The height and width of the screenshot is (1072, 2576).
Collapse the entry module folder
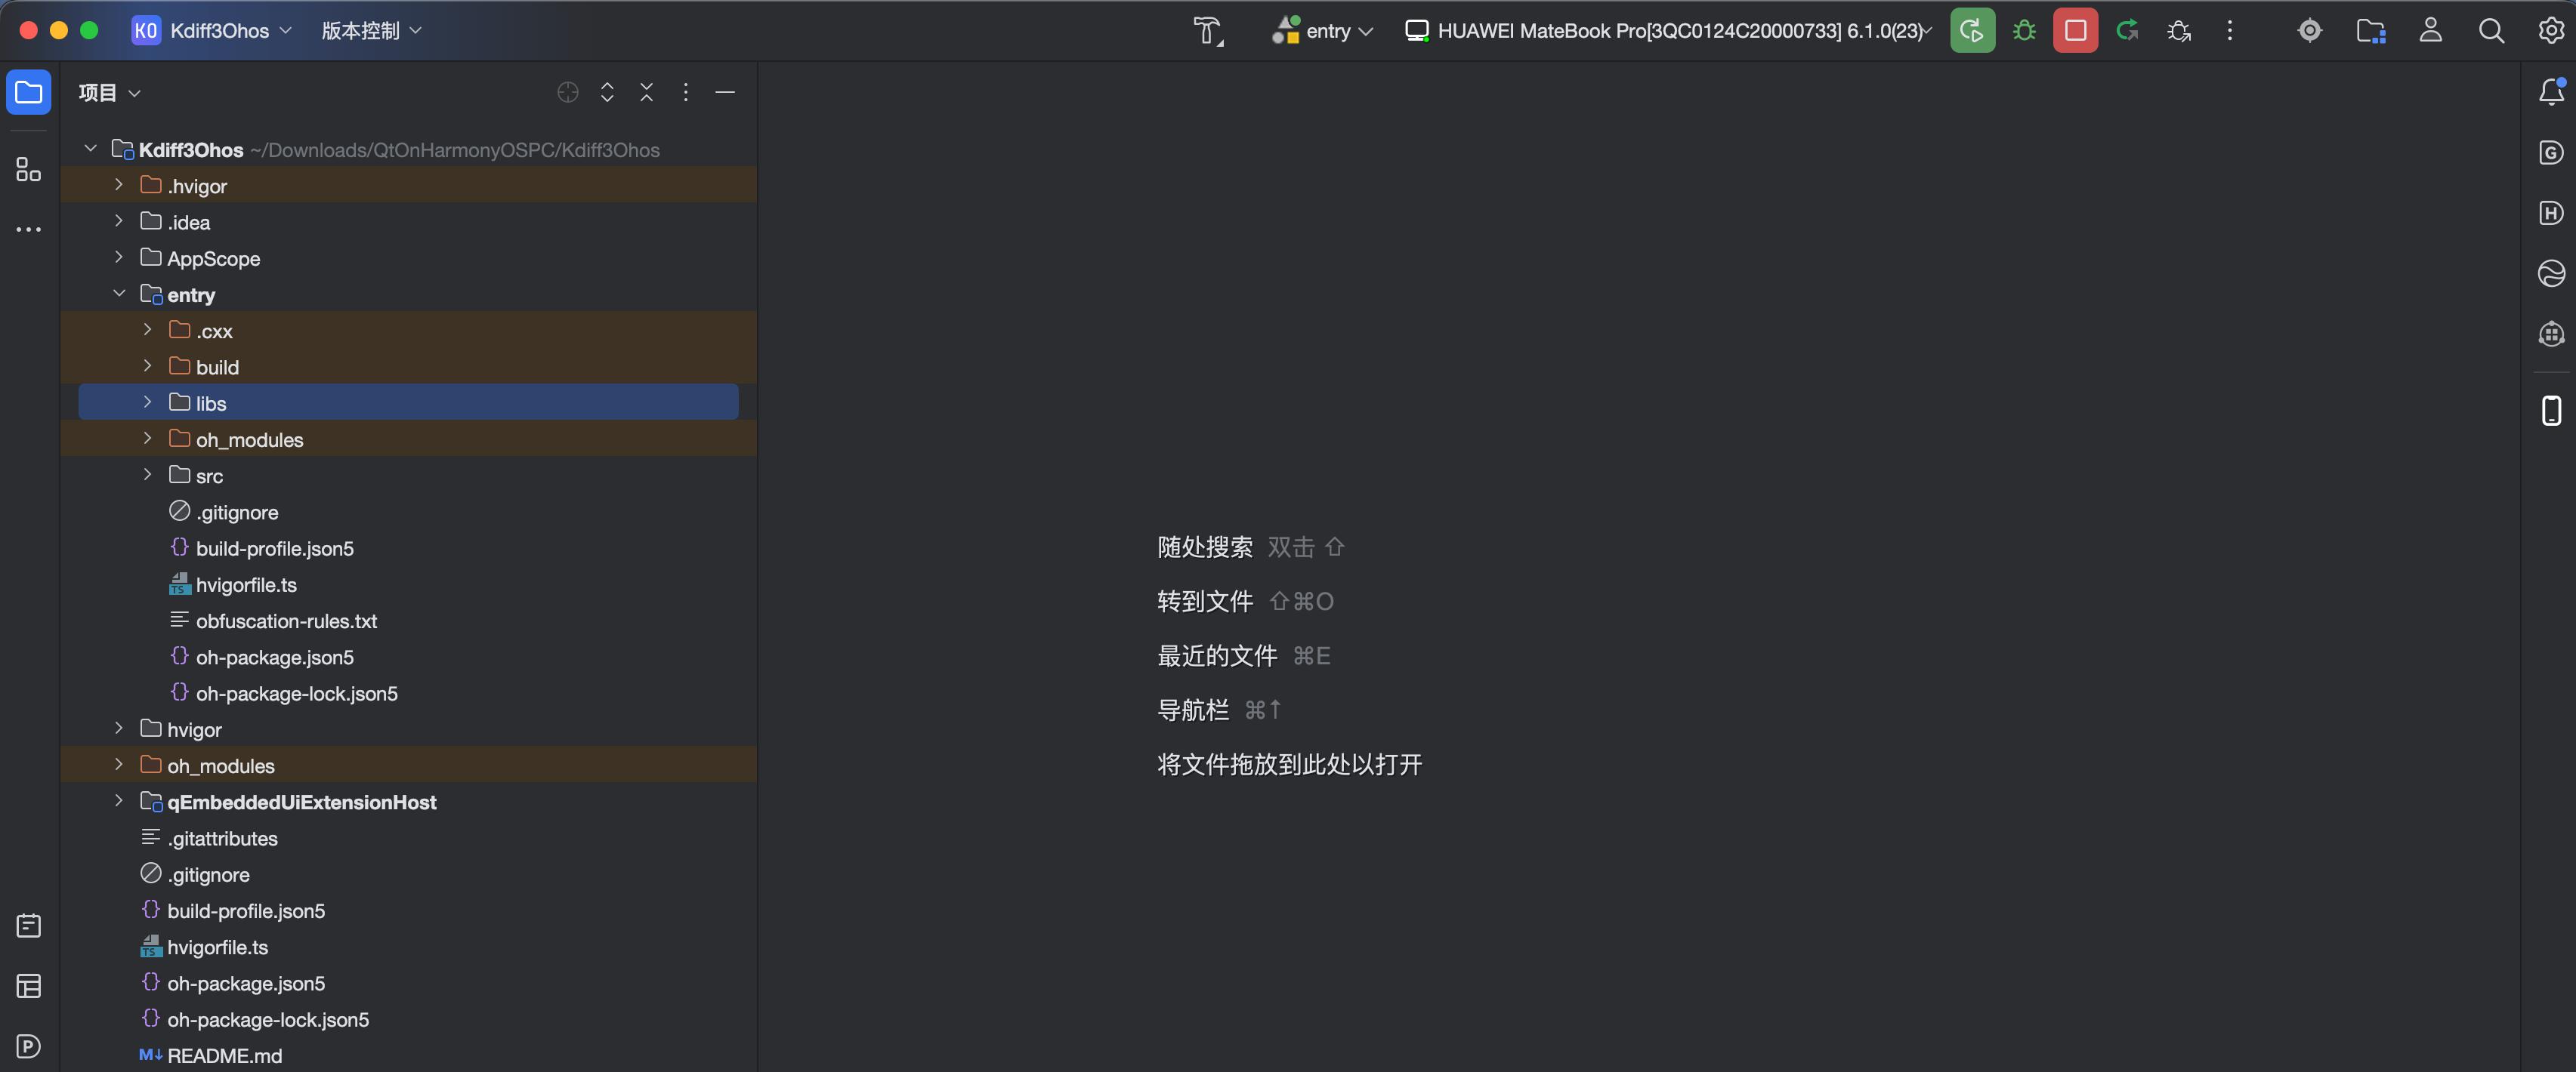(118, 294)
